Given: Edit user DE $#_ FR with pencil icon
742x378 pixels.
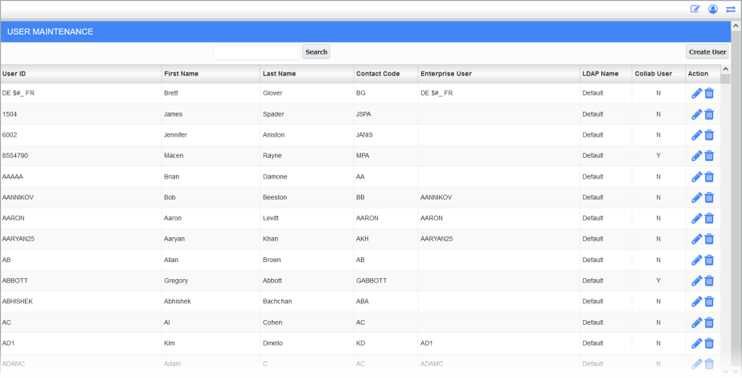Looking at the screenshot, I should point(696,93).
